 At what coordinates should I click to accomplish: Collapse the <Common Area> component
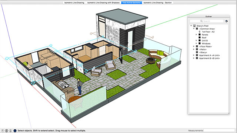(194, 29)
